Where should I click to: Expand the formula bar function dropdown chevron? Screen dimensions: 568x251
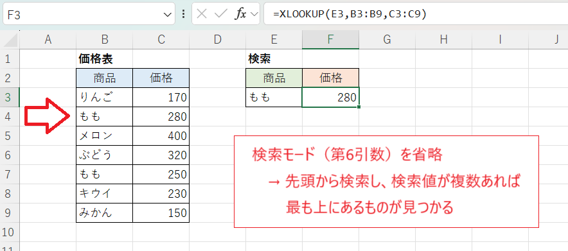point(254,14)
